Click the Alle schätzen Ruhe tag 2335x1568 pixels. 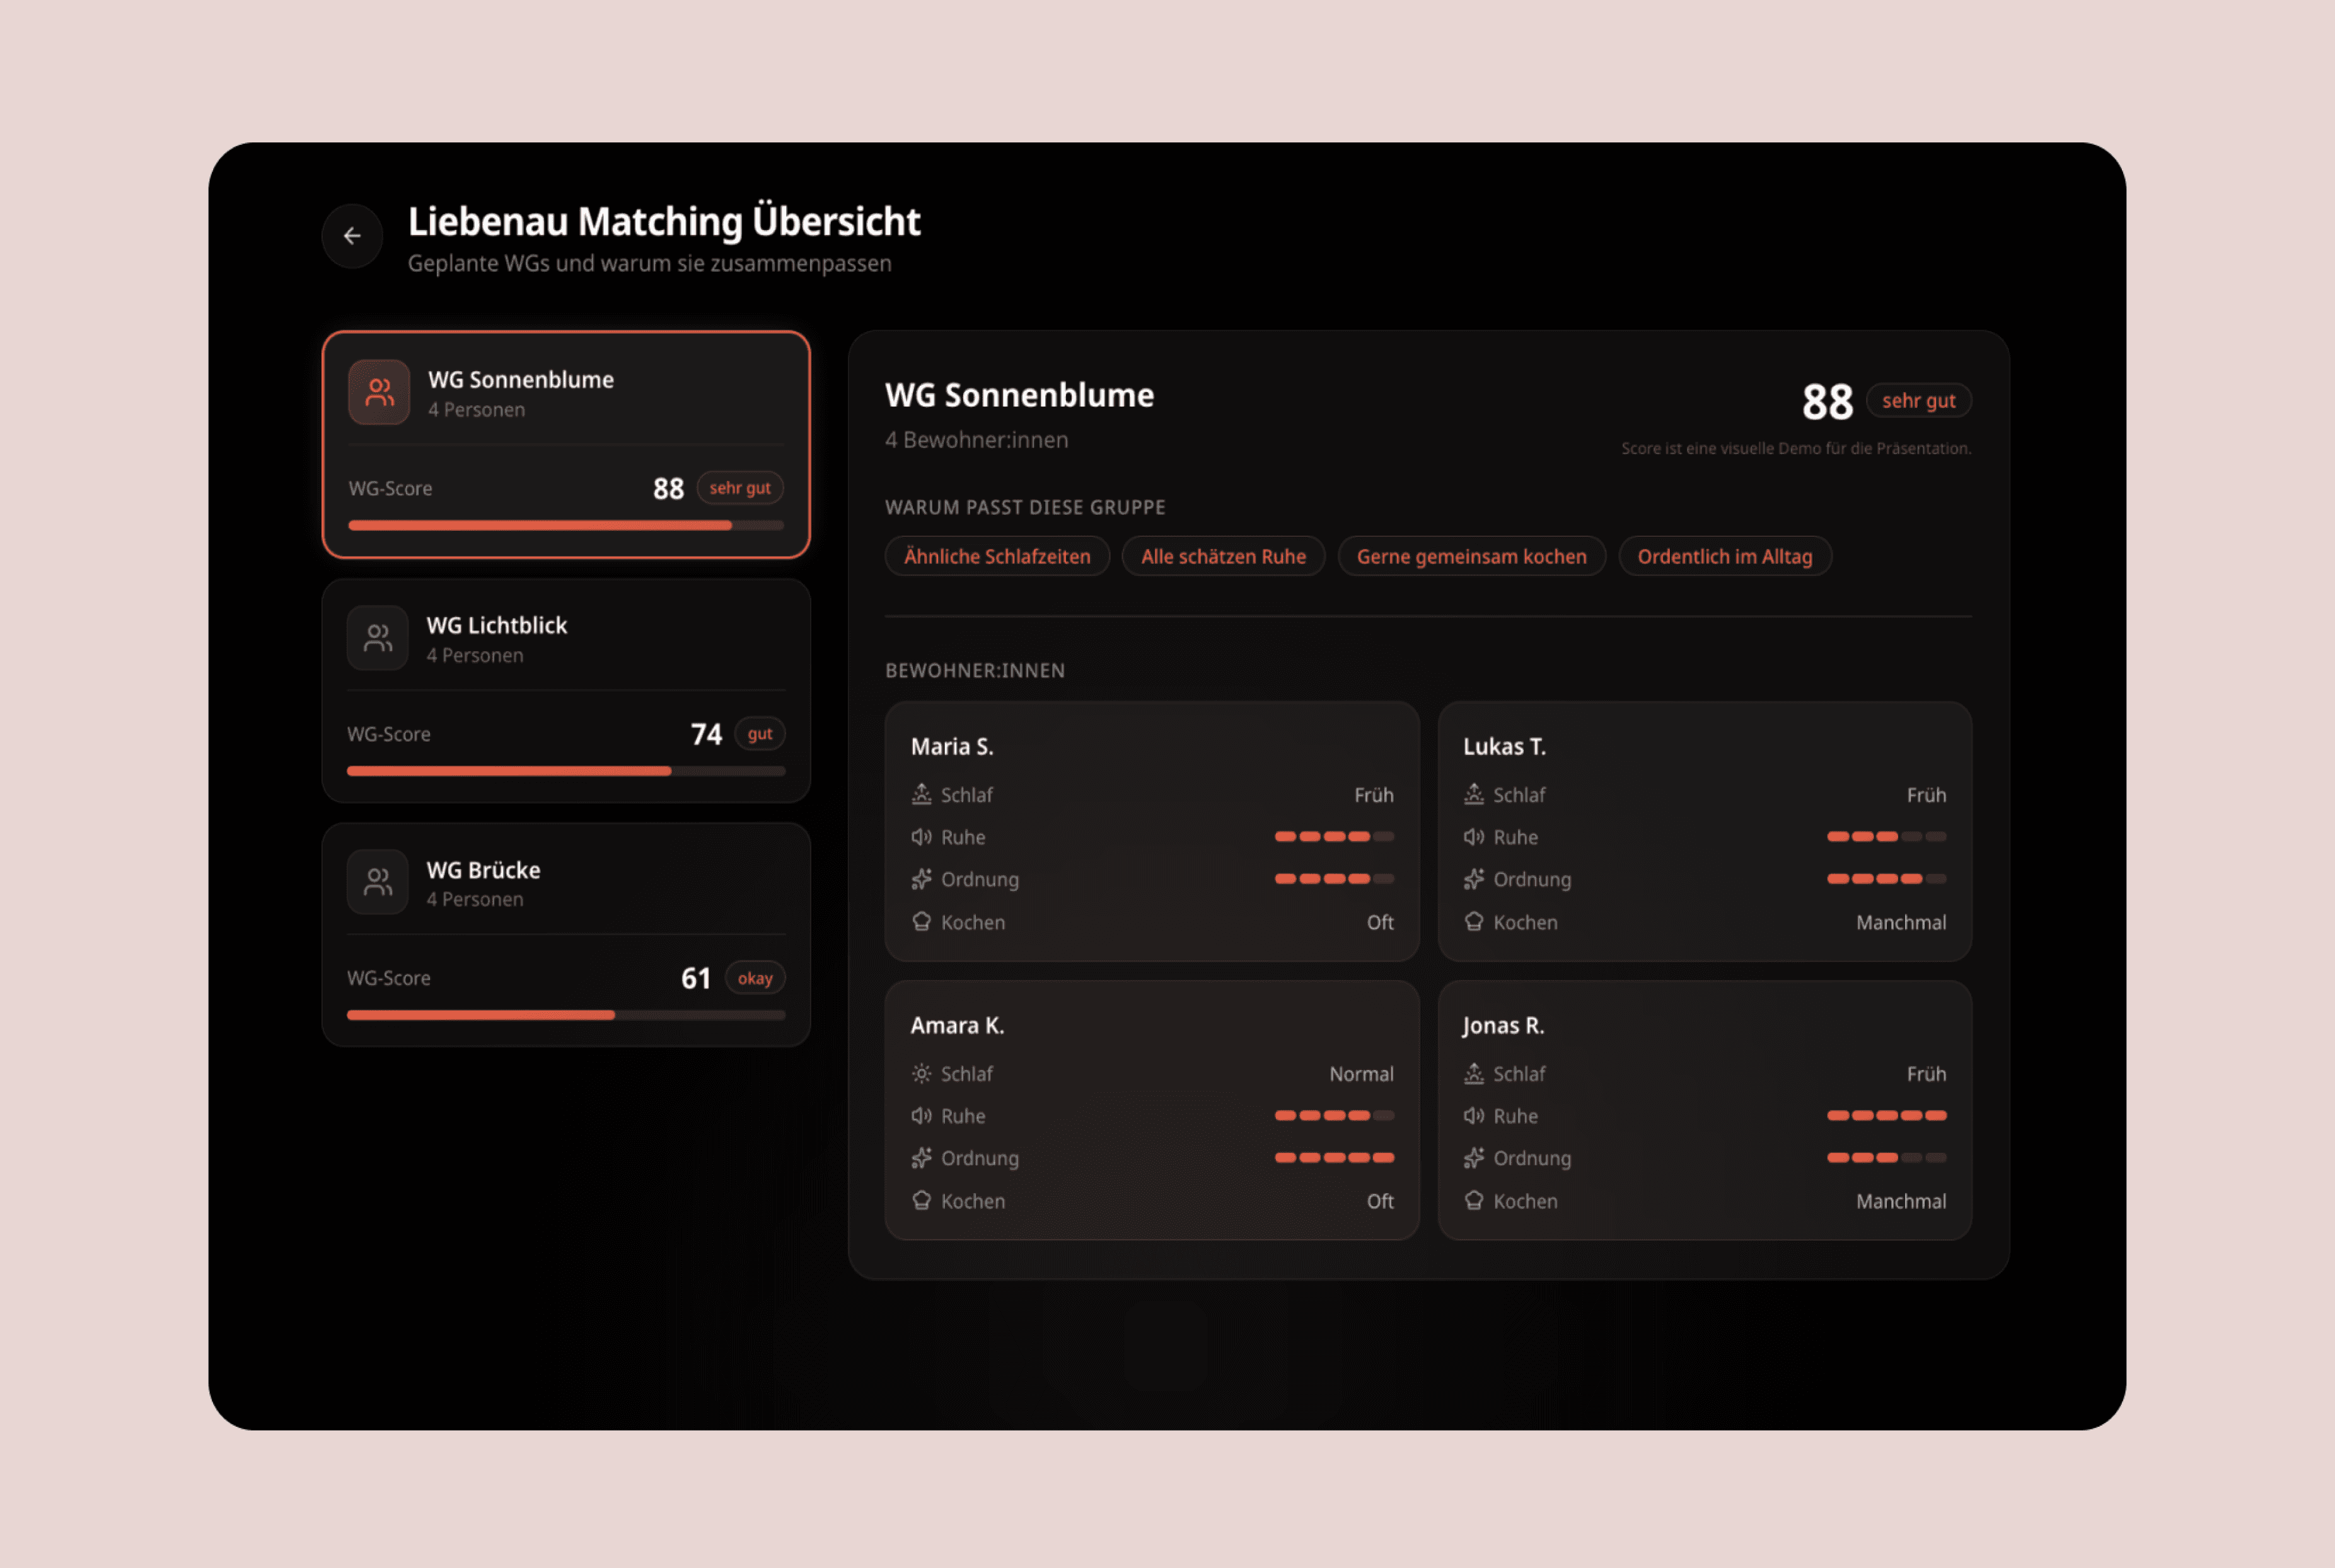pos(1223,557)
